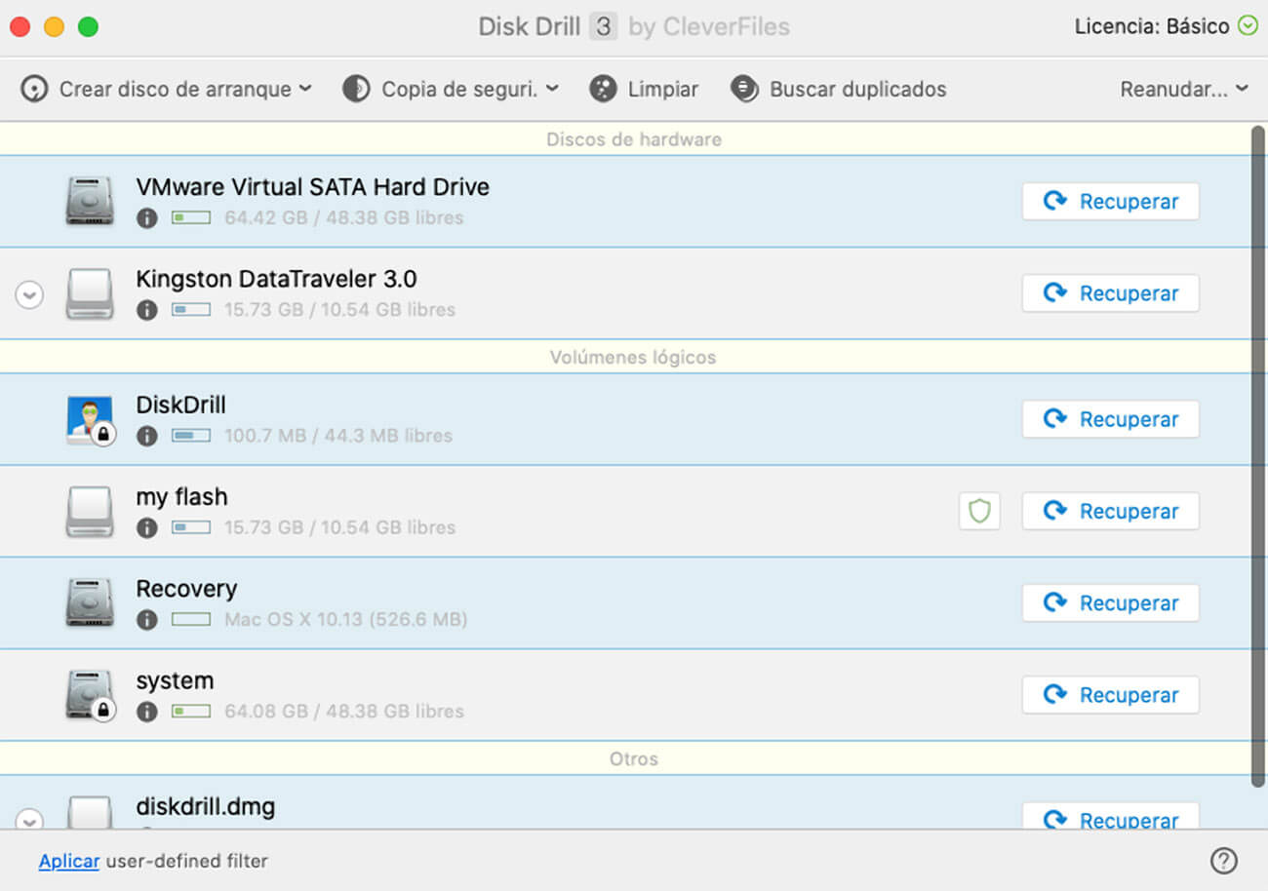Viewport: 1268px width, 891px height.
Task: Click the Limpiar toolbar button
Action: 644,89
